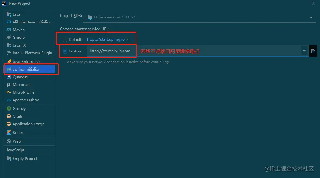Click the Kotlin K icon
Screen dimensions: 320x178
(9, 132)
